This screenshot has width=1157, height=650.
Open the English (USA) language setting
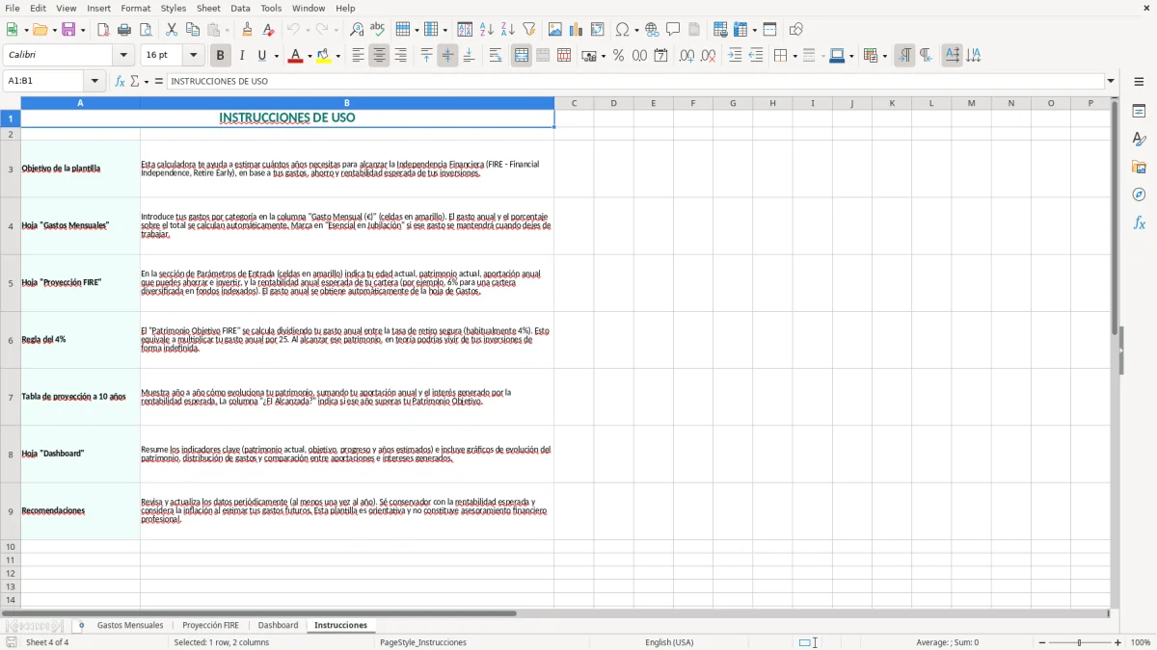coord(669,642)
